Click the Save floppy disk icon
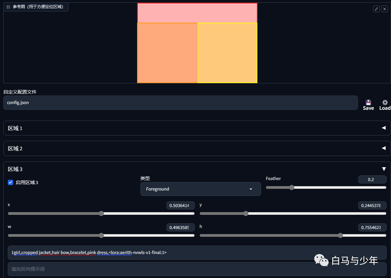This screenshot has width=391, height=278. tap(368, 102)
